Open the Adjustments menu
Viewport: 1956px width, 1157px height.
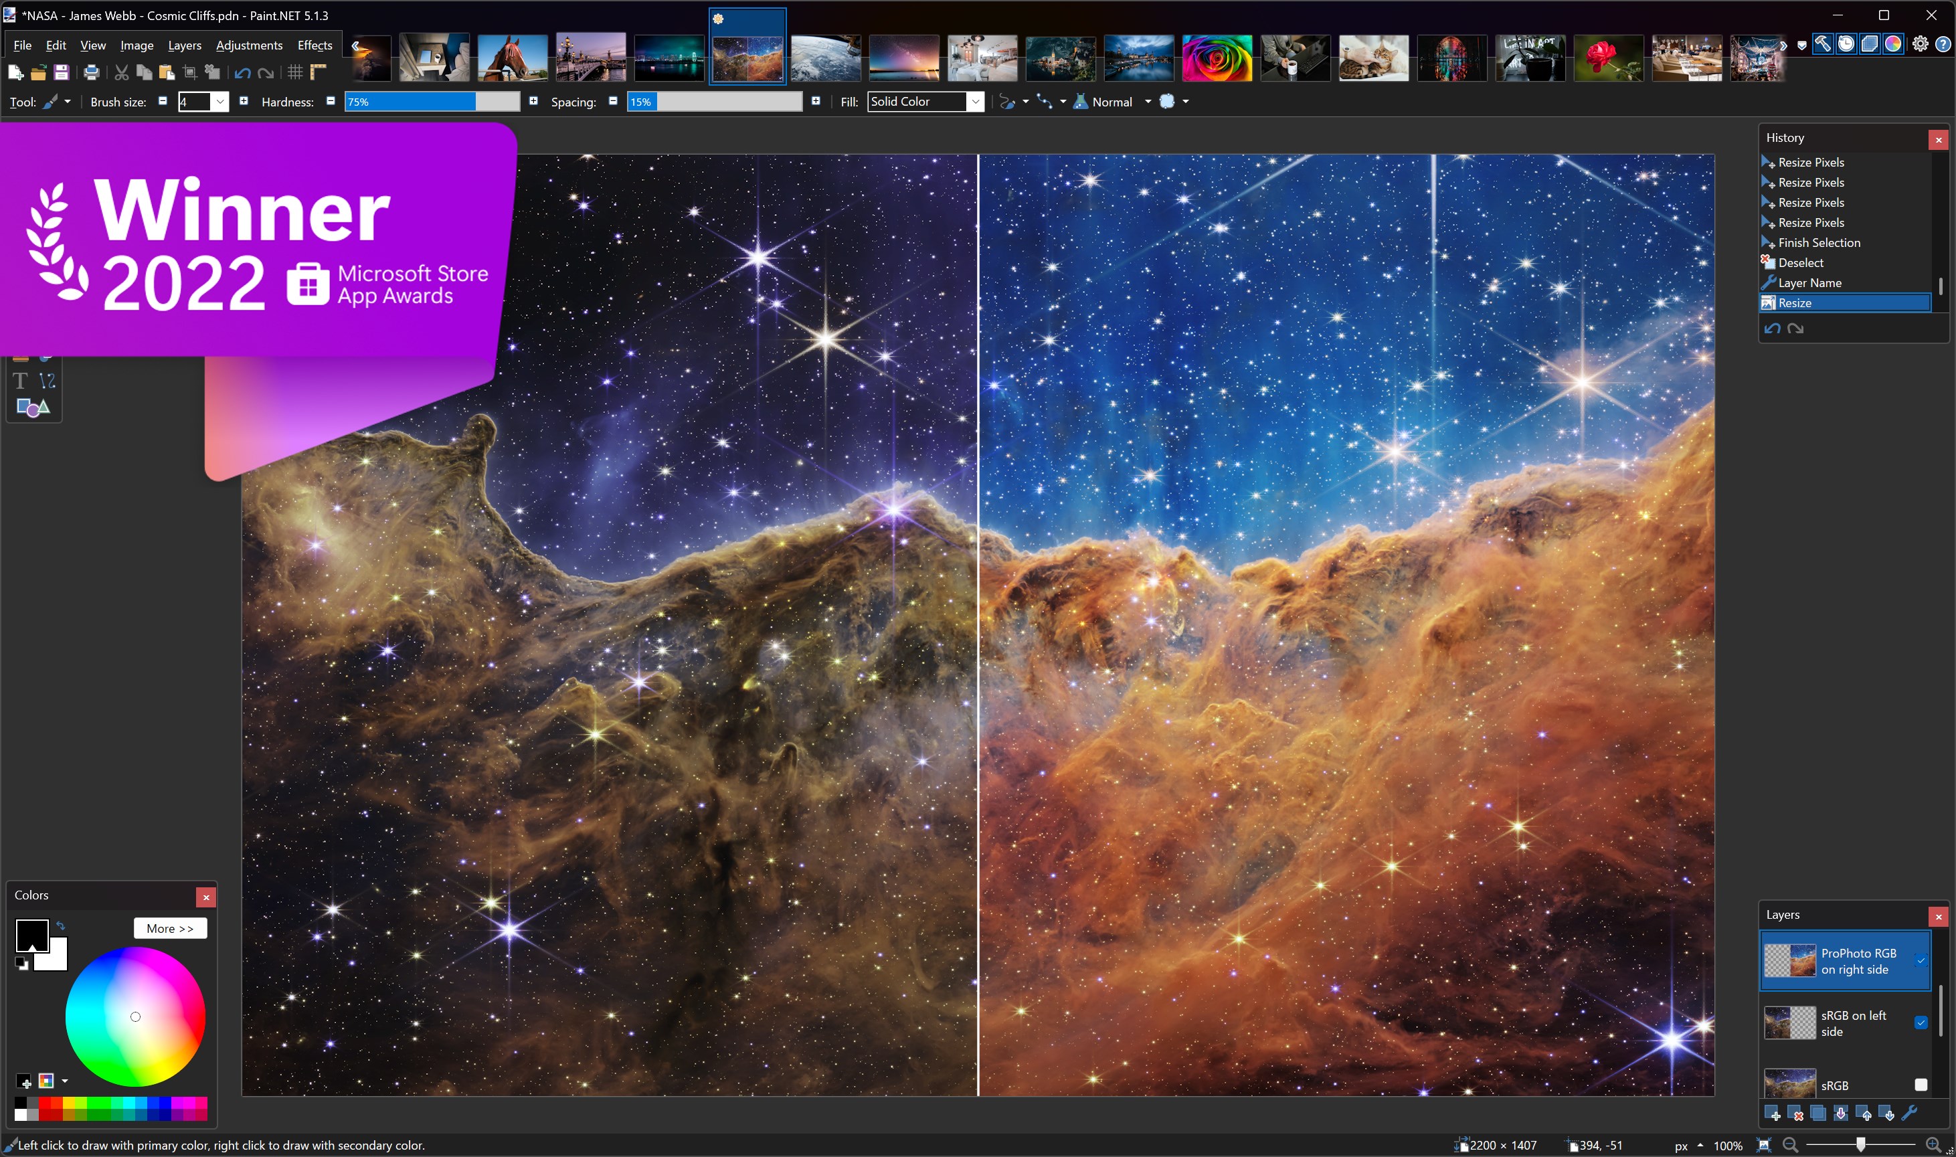[x=250, y=44]
